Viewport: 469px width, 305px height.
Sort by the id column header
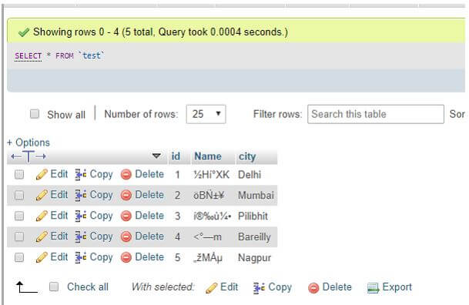click(176, 156)
